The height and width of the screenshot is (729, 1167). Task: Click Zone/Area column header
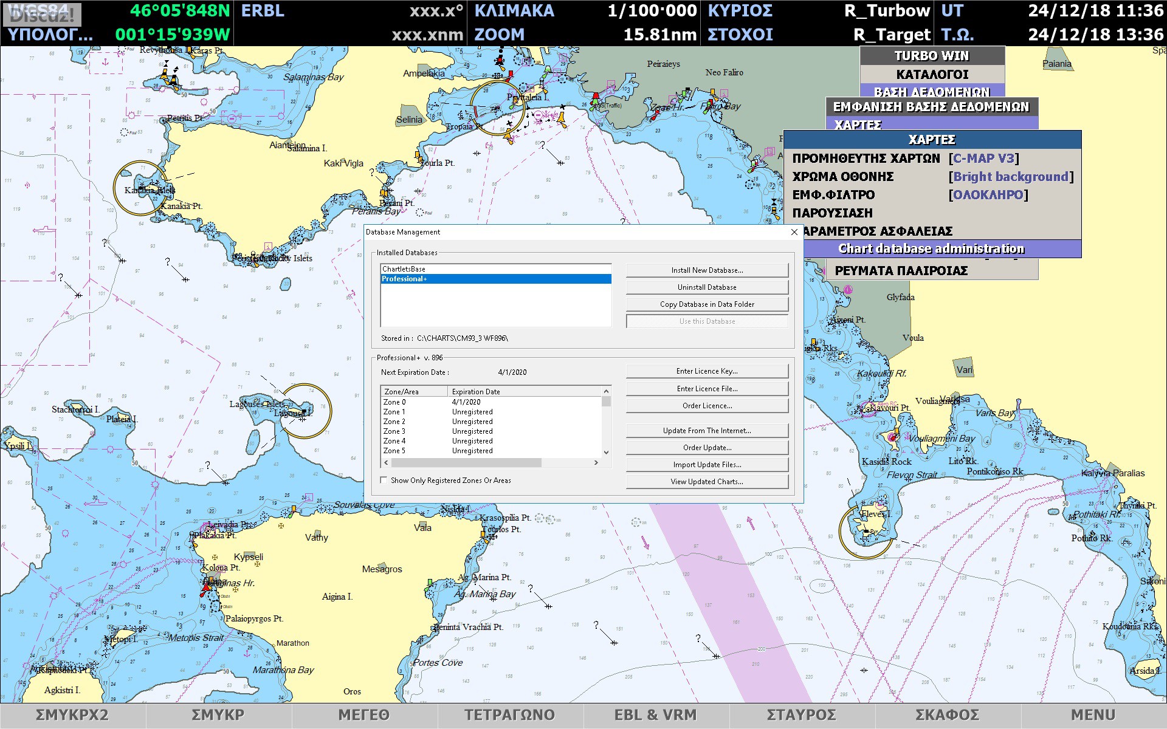pos(415,392)
